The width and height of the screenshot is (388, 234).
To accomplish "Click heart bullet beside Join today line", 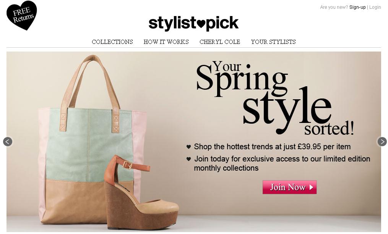I will [188, 159].
